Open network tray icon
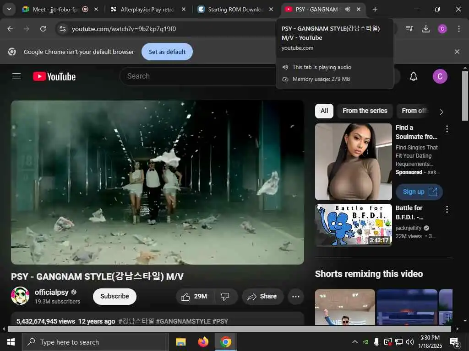The image size is (469, 351). 399,342
